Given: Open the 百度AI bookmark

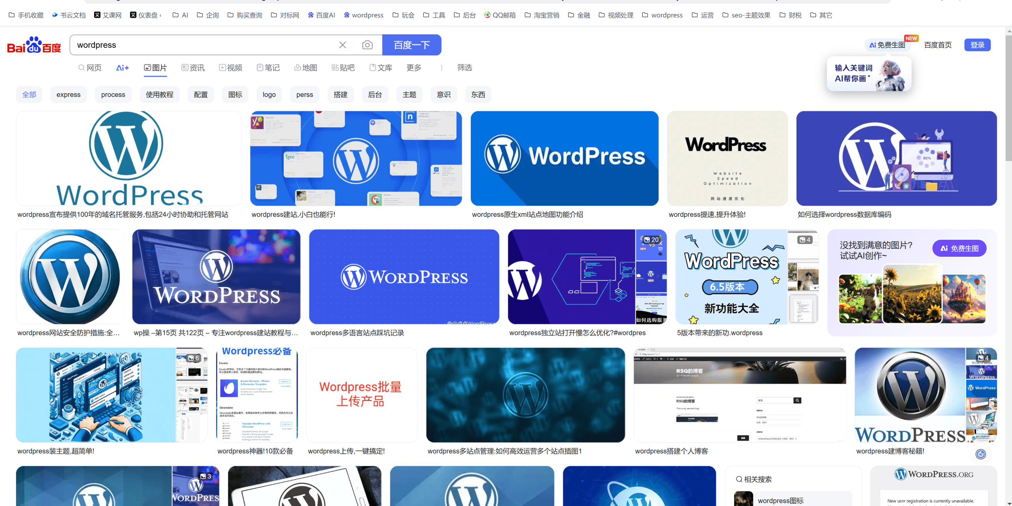Looking at the screenshot, I should 321,15.
